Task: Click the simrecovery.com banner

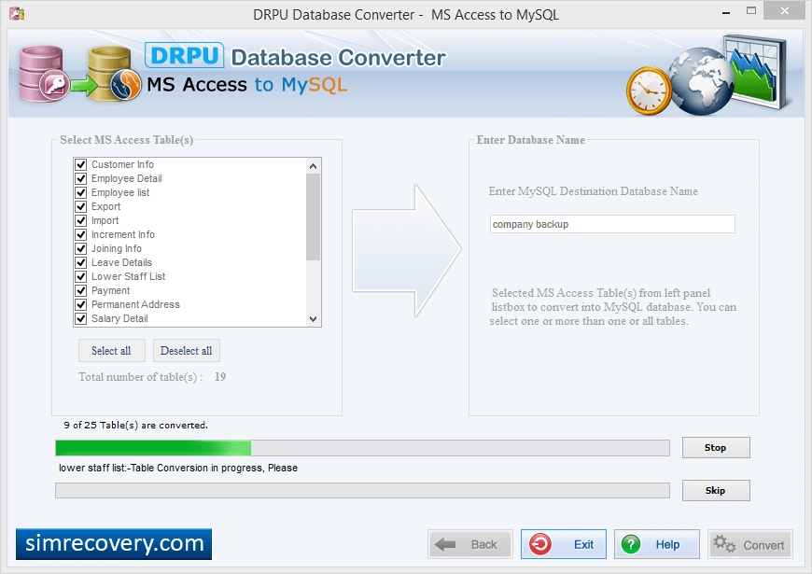Action: 114,544
